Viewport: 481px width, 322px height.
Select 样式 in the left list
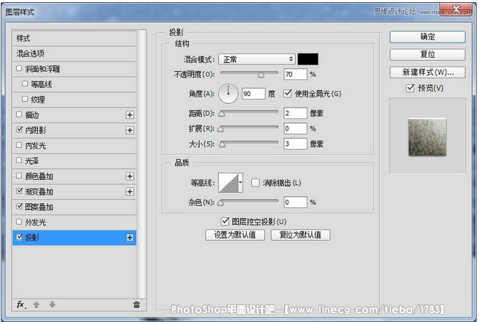(x=74, y=39)
